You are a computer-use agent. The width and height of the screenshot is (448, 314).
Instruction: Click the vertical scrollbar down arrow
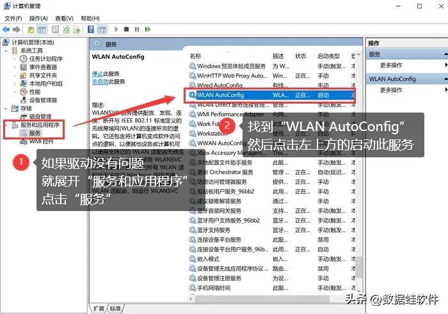359,290
